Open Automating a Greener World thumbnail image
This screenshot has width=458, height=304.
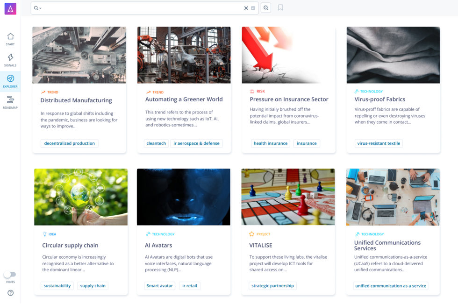[x=184, y=55]
